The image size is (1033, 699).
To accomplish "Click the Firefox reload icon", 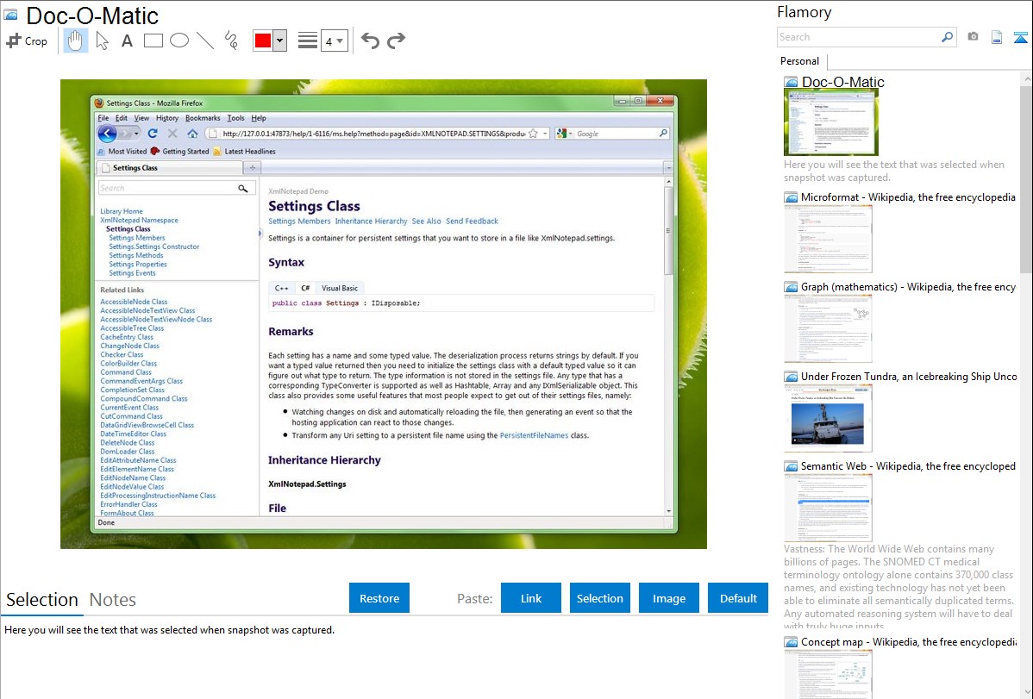I will click(152, 134).
